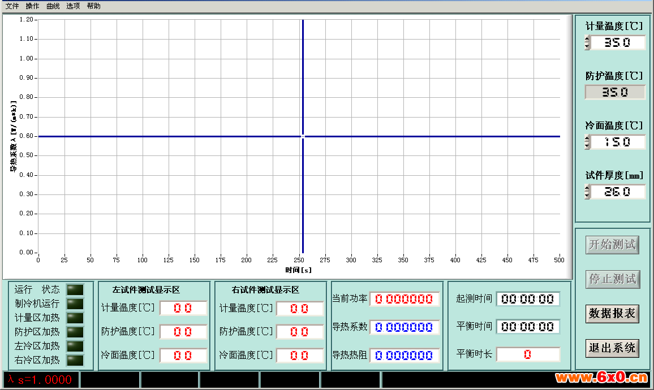The image size is (654, 390).
Task: Click the 计量温度 setpoint input field
Action: 618,42
